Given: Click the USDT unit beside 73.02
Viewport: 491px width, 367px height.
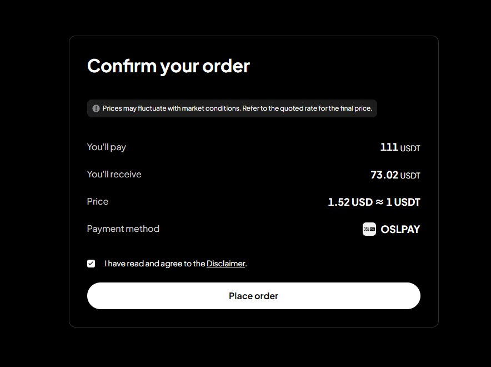Looking at the screenshot, I should [x=410, y=176].
